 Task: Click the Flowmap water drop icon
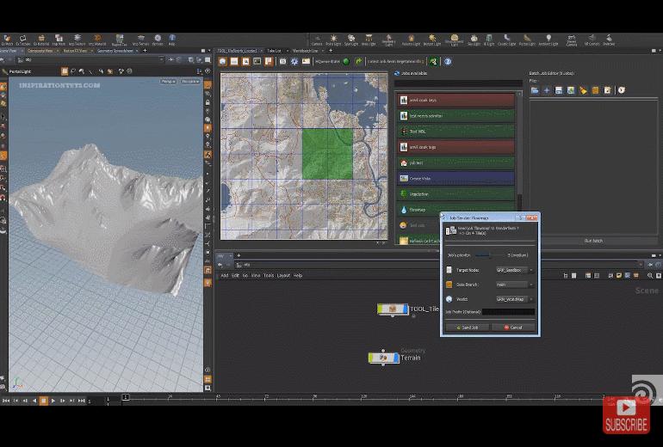pos(404,210)
